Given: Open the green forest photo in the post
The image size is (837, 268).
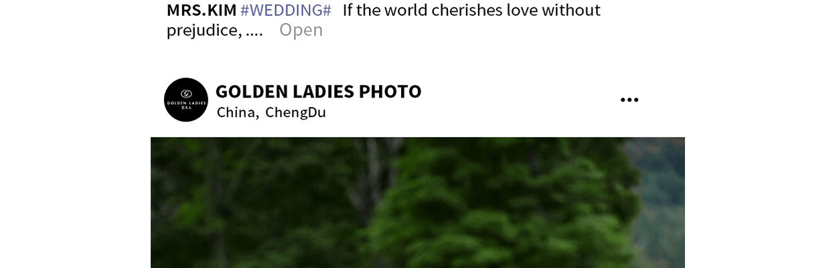Looking at the screenshot, I should coord(418,203).
